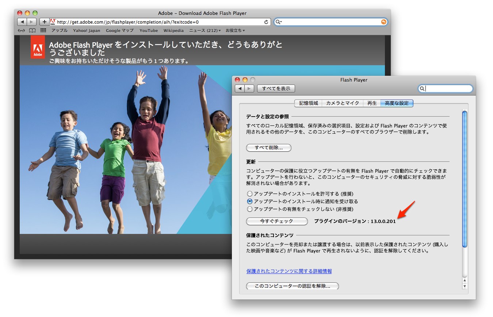Click the すべてを表示 button
This screenshot has width=493, height=317.
(x=276, y=89)
